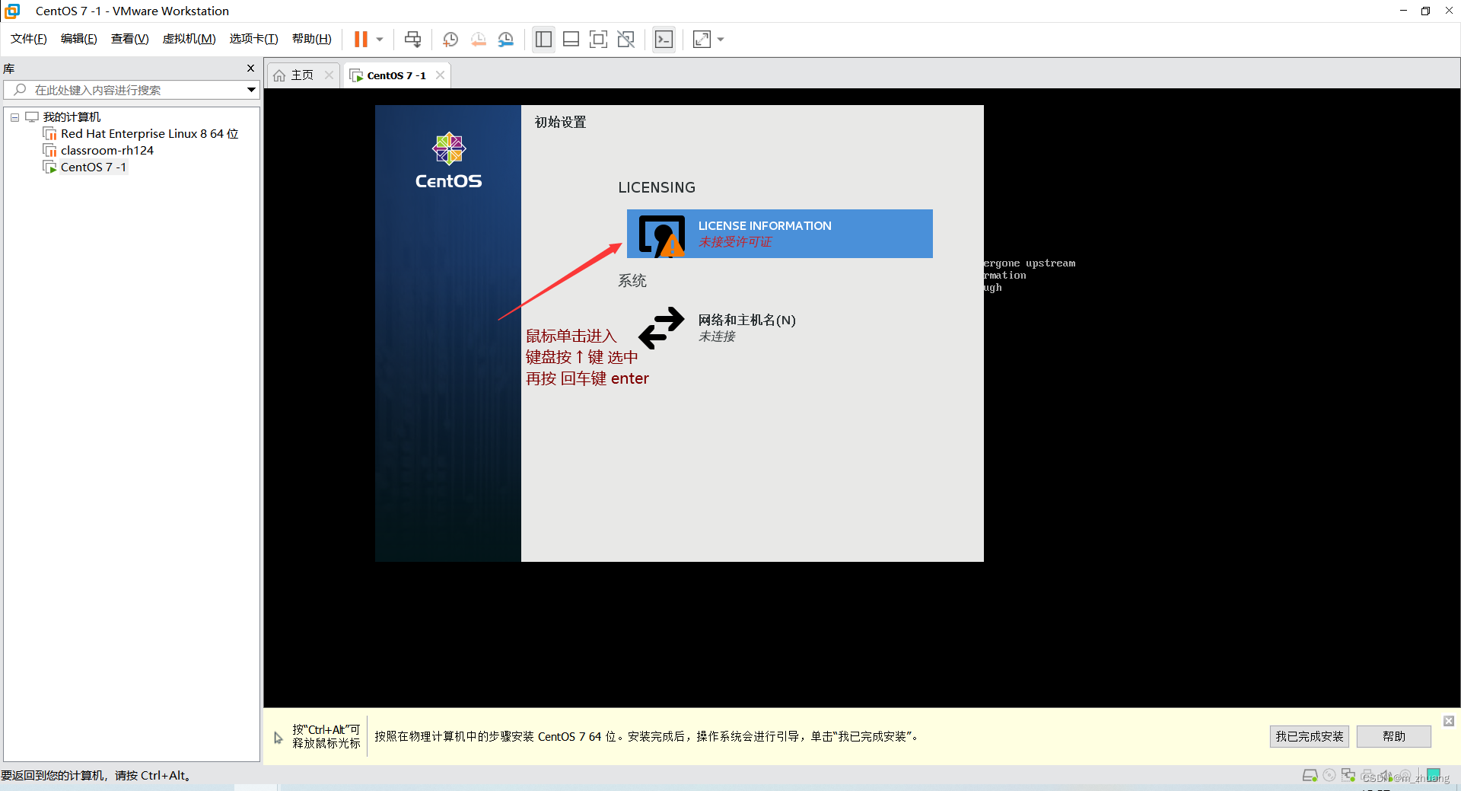Viewport: 1461px width, 791px height.
Task: Click the CentOS logo in the installer
Action: (448, 161)
